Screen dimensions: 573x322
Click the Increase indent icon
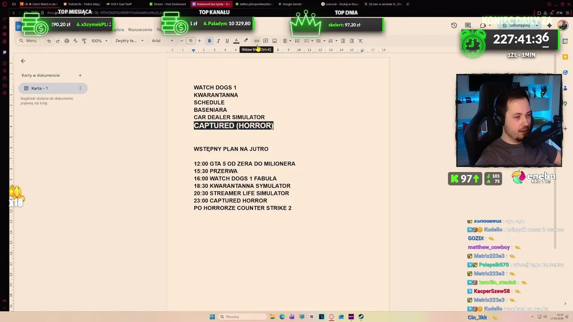tap(351, 41)
